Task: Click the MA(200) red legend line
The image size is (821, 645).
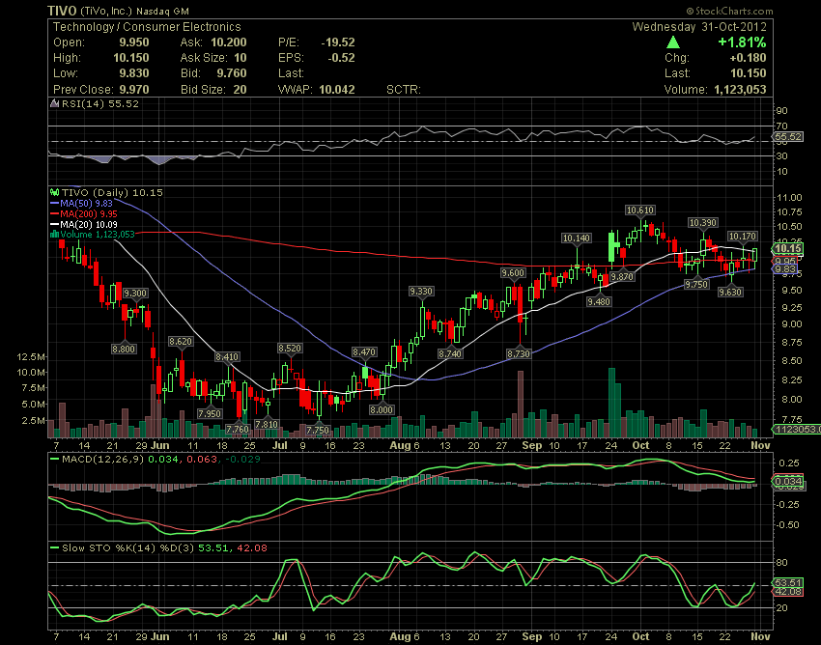Action: (54, 213)
